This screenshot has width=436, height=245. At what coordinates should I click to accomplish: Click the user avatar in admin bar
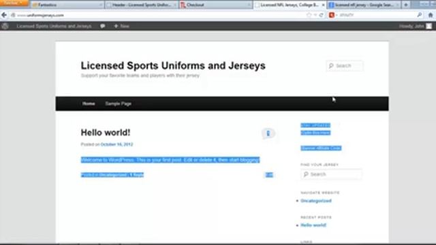point(429,26)
